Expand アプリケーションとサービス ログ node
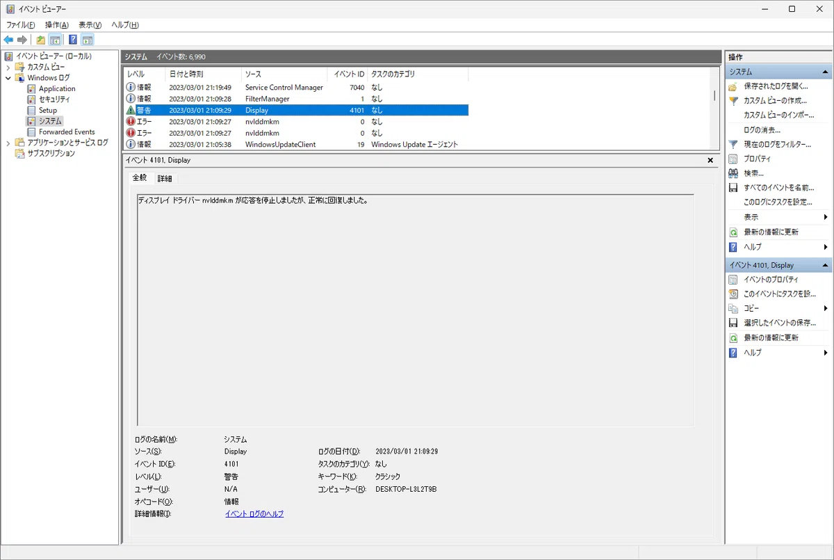The height and width of the screenshot is (560, 834). tap(8, 143)
